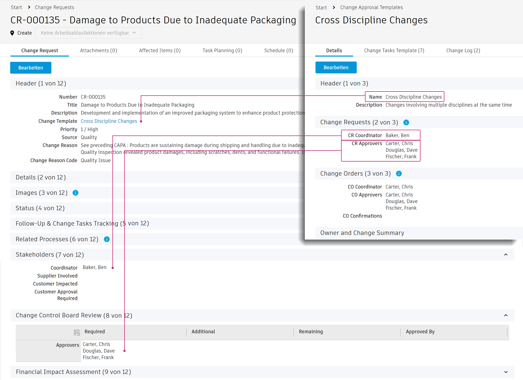Click the breadcrumb arrow before Change Approval Templates

point(334,7)
